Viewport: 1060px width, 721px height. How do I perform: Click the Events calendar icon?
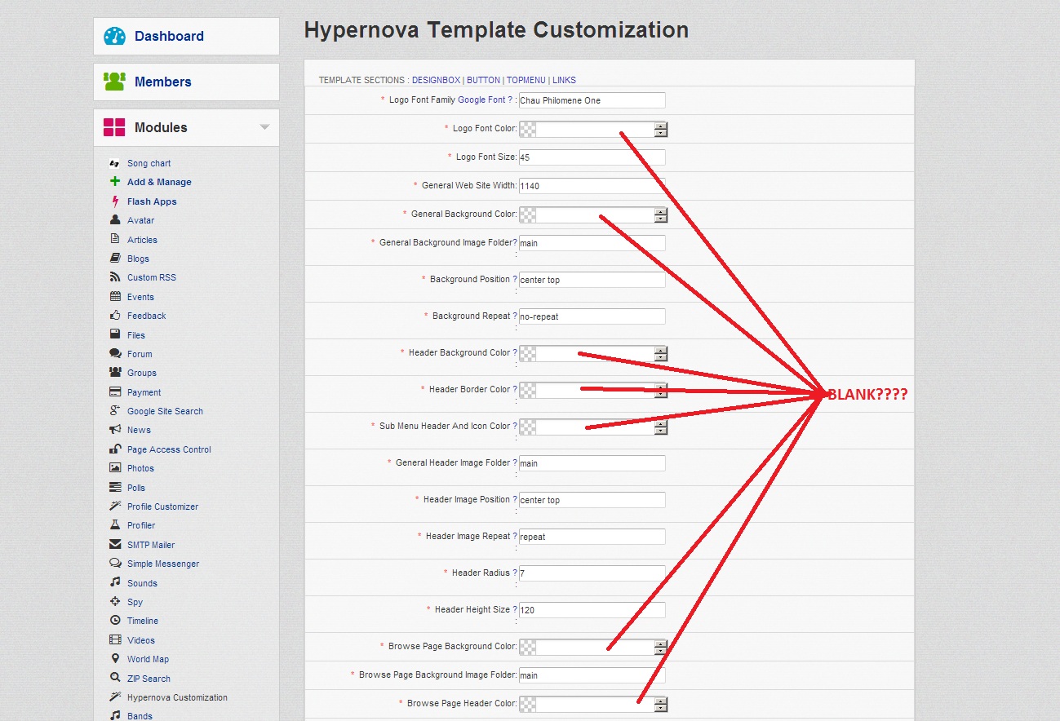coord(115,297)
